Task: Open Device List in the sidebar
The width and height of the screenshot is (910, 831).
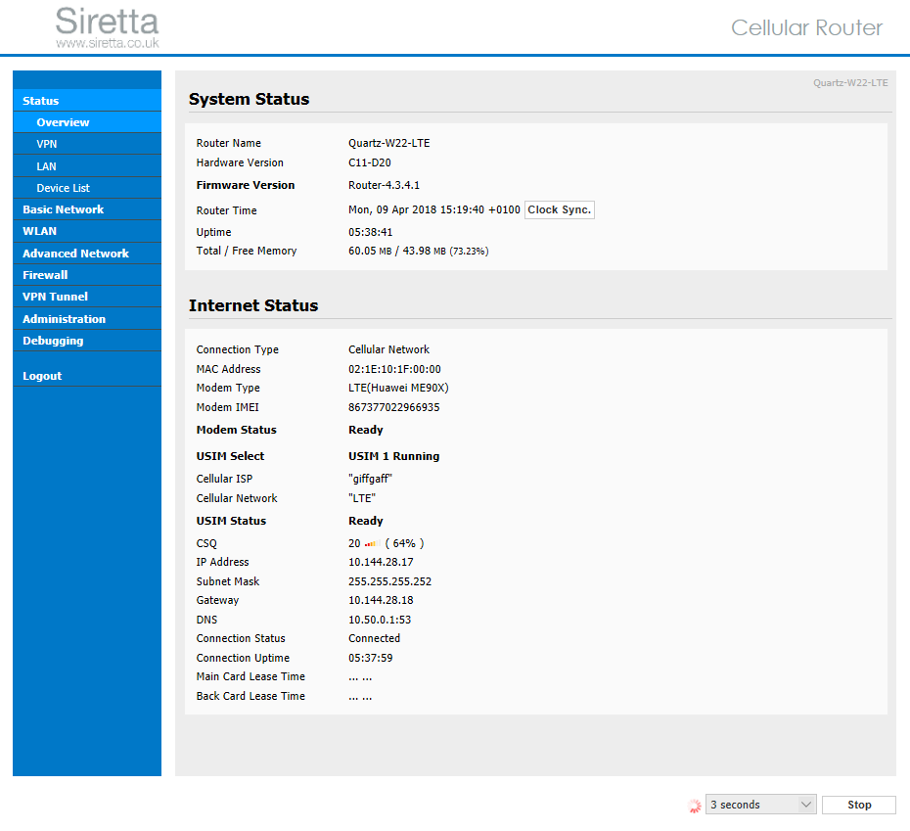Action: point(87,188)
